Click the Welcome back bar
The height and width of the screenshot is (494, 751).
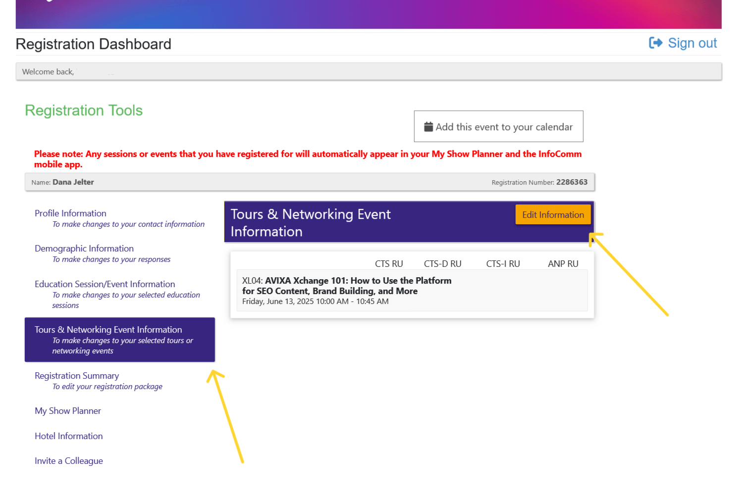pyautogui.click(x=369, y=72)
